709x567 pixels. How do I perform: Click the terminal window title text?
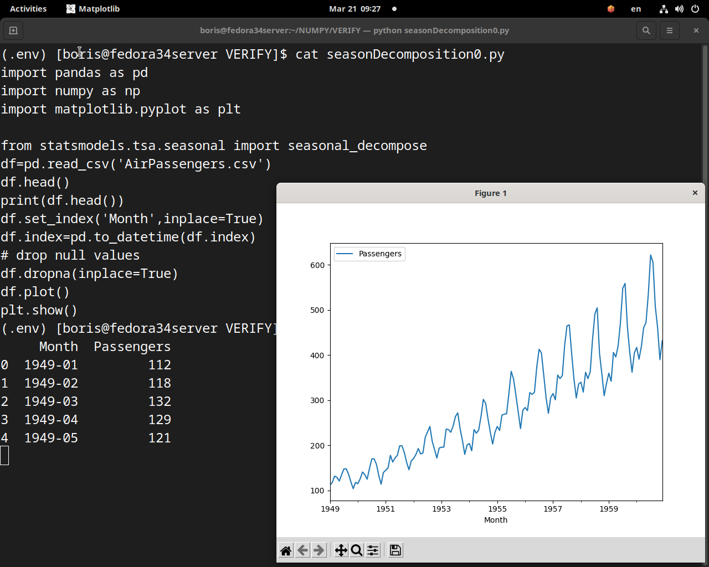click(354, 30)
